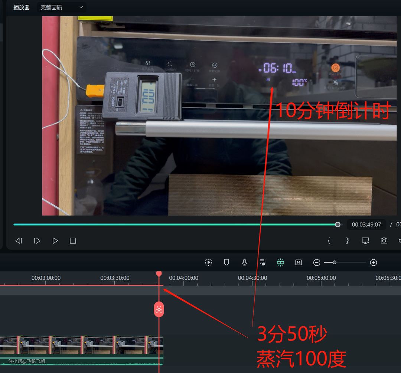
Task: Toggle the green timeline snapping icon
Action: click(x=280, y=262)
